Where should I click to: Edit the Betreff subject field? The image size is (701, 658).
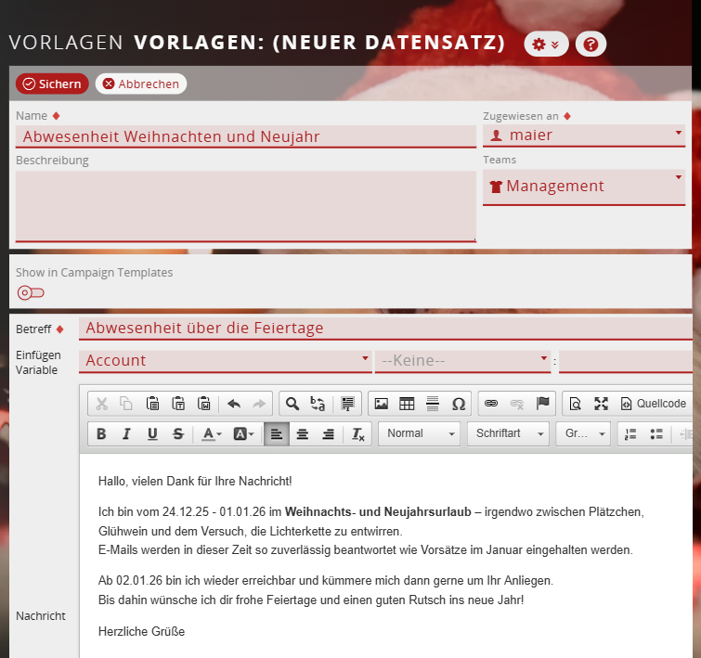click(385, 329)
